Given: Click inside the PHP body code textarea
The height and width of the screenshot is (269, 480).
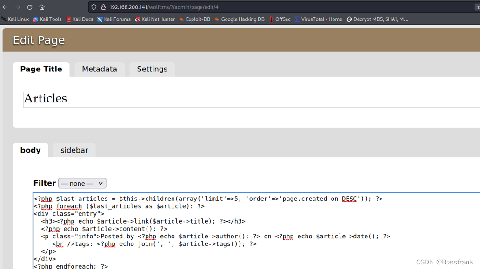Looking at the screenshot, I should click(257, 231).
